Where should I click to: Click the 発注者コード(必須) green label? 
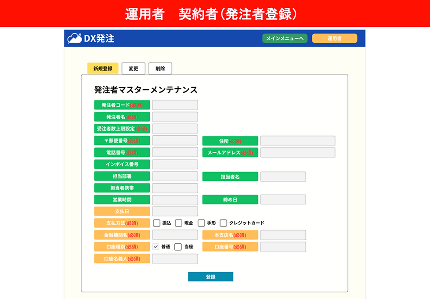coord(122,105)
